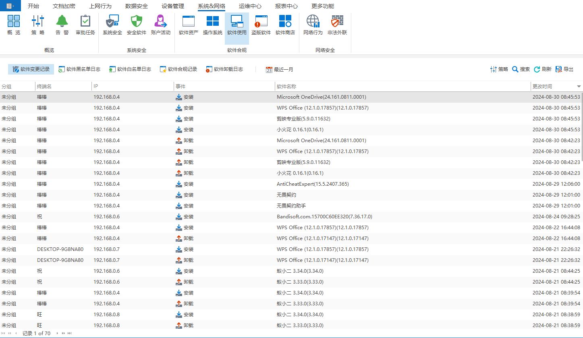583x338 pixels.
Task: Switch to the 报表中心 ribbon tab
Action: [286, 6]
